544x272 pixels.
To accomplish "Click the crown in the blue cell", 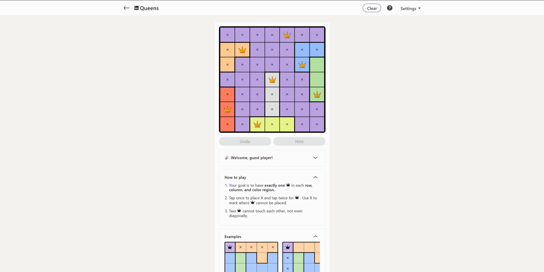I will [x=302, y=65].
